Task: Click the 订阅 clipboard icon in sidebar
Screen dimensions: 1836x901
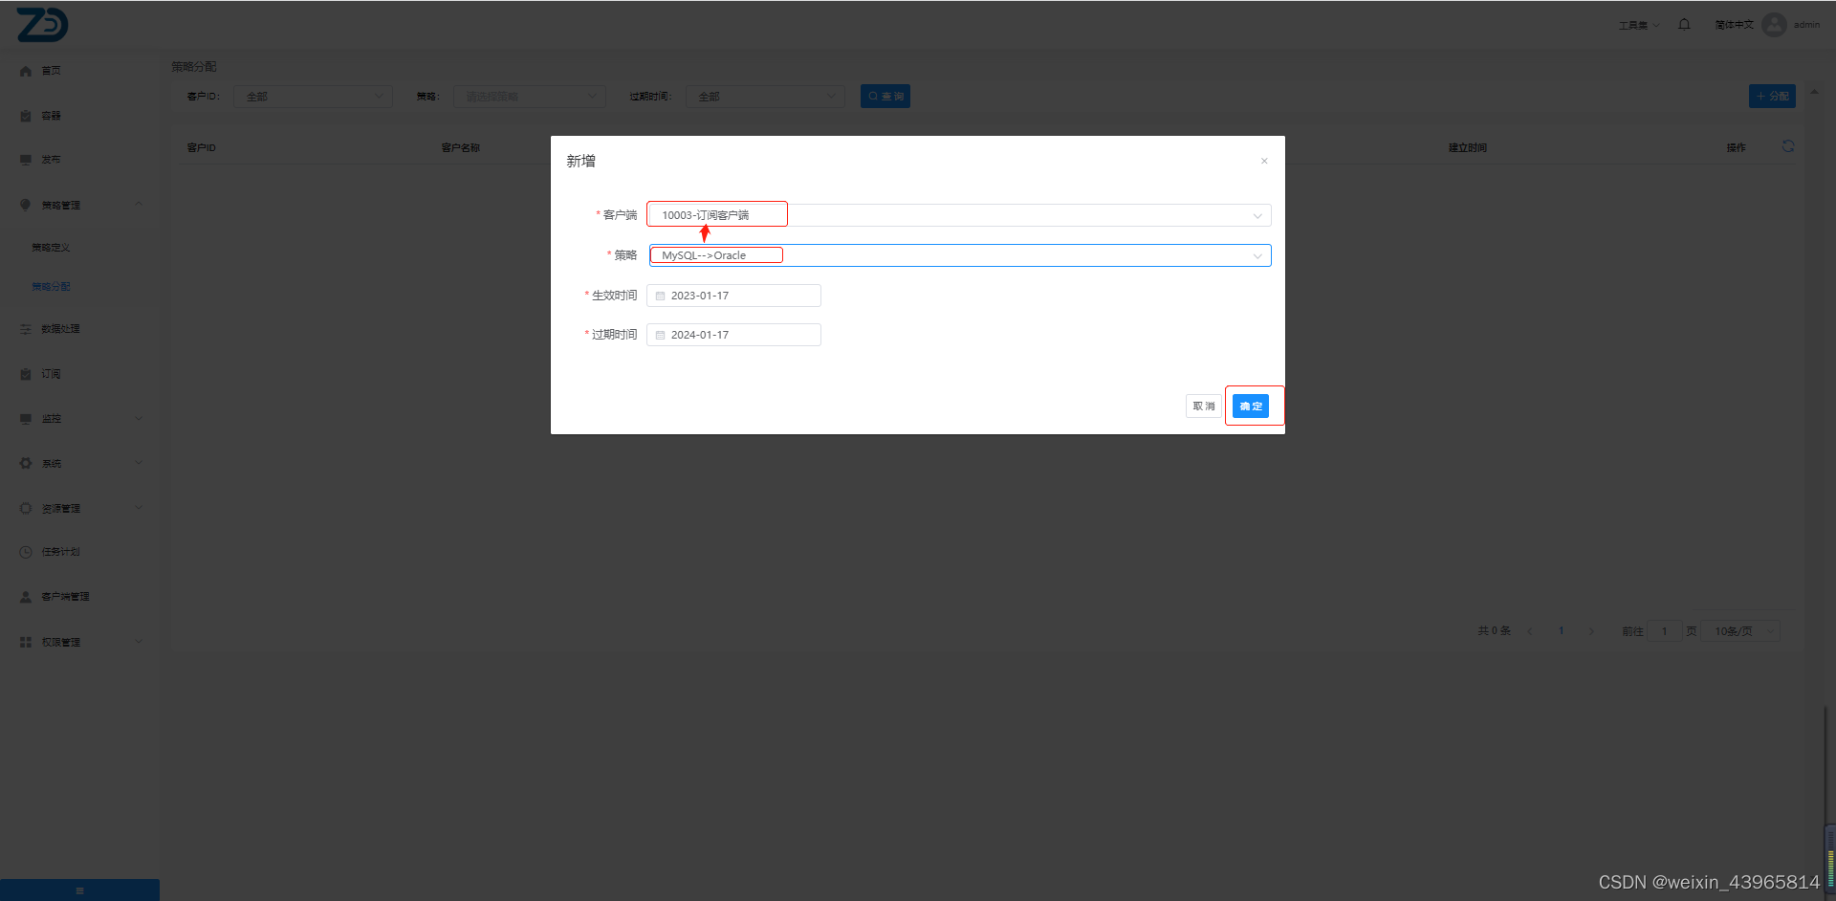Action: tap(26, 374)
